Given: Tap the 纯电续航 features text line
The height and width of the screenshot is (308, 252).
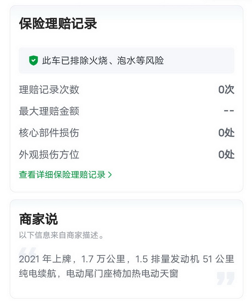Looking at the screenshot, I should click(98, 274).
